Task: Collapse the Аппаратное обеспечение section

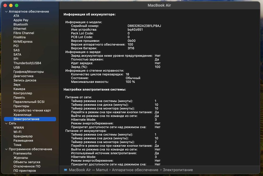Action: click(x=6, y=12)
